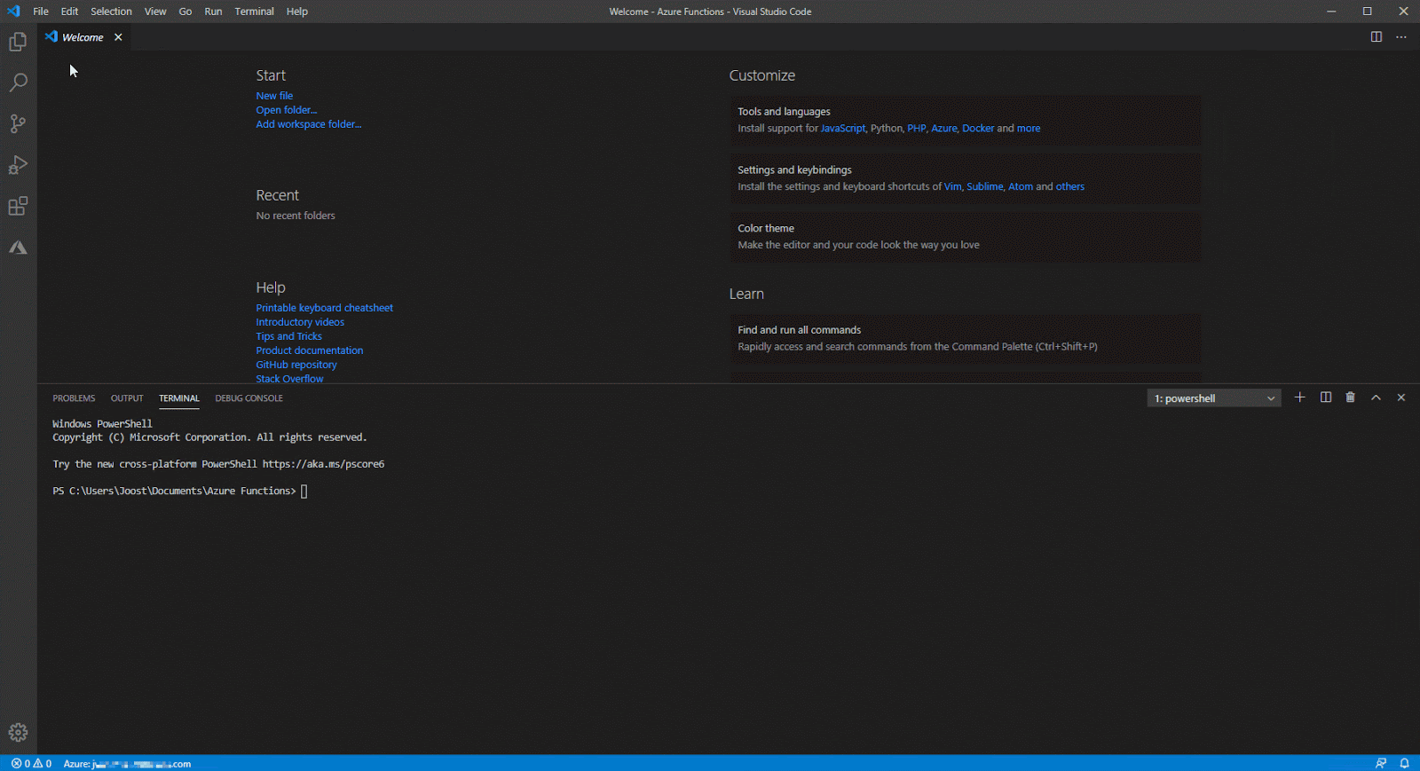Open the Go menu

185,12
